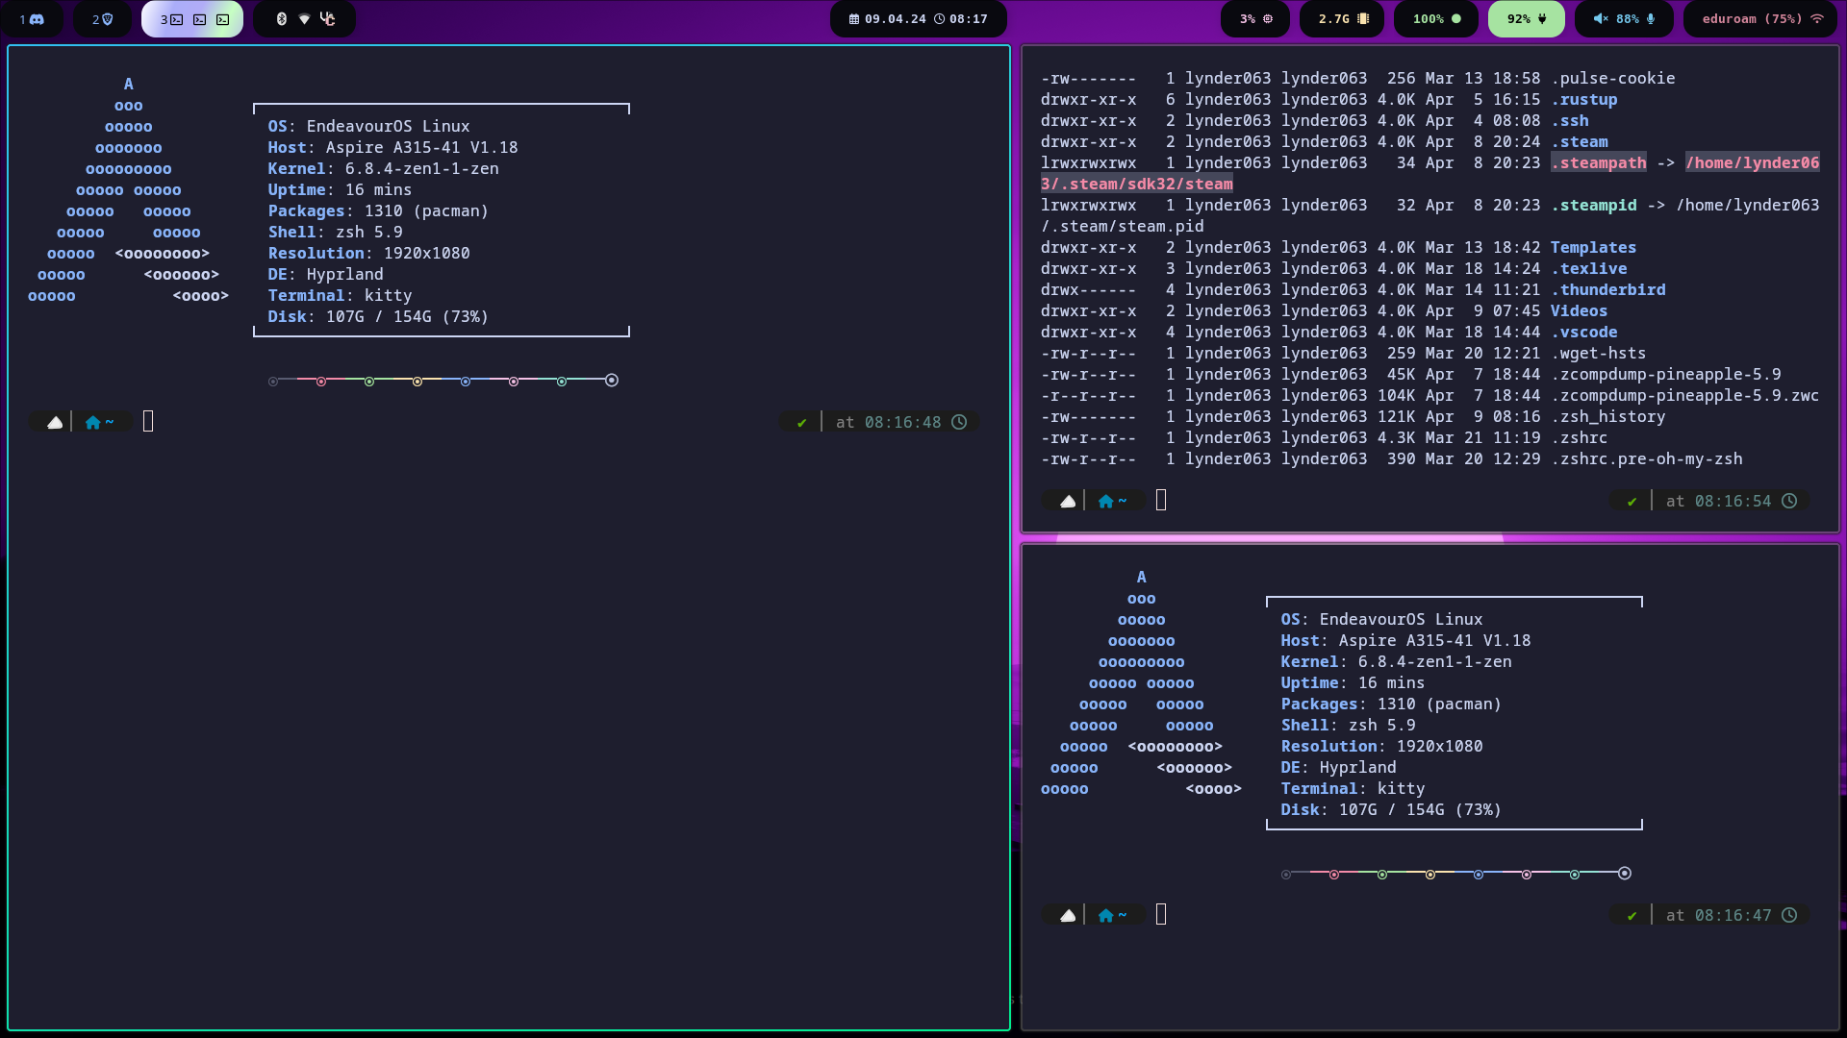Image resolution: width=1847 pixels, height=1038 pixels.
Task: Click the OS logo icon in left terminal prompt
Action: (55, 422)
